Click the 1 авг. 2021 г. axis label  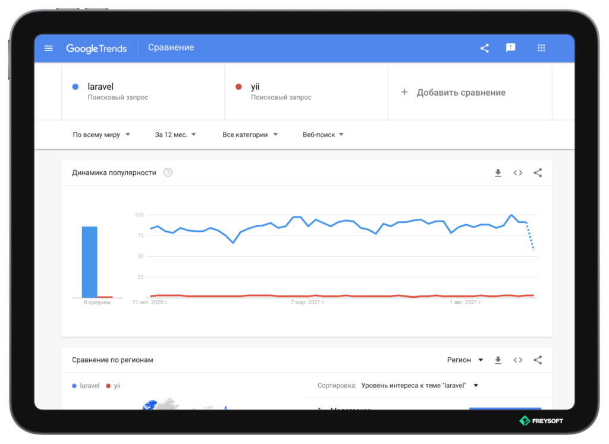coord(466,302)
